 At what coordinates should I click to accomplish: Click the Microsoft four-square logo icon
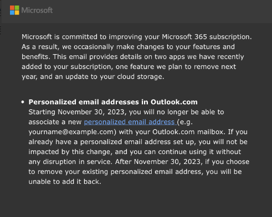(14, 10)
